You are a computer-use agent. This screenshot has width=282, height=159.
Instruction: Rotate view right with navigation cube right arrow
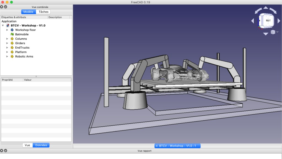coord(279,21)
